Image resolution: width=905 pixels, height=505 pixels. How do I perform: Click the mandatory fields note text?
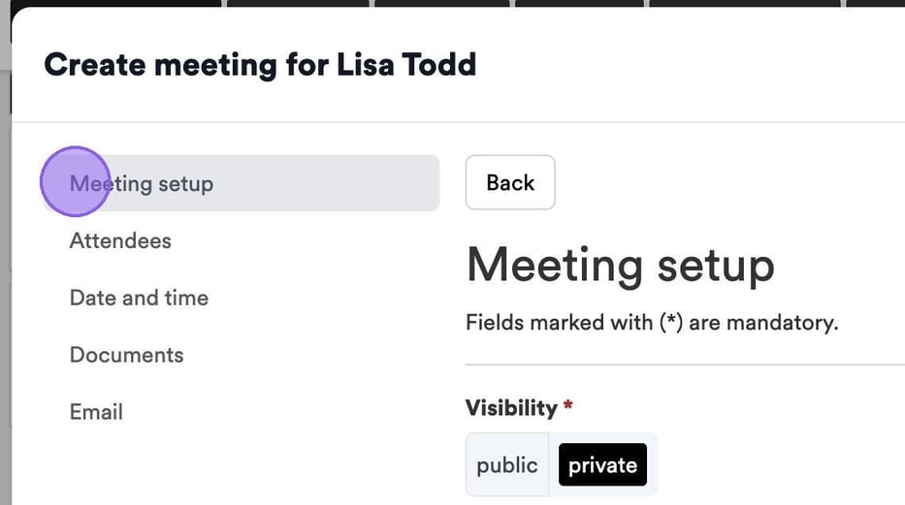click(x=651, y=323)
